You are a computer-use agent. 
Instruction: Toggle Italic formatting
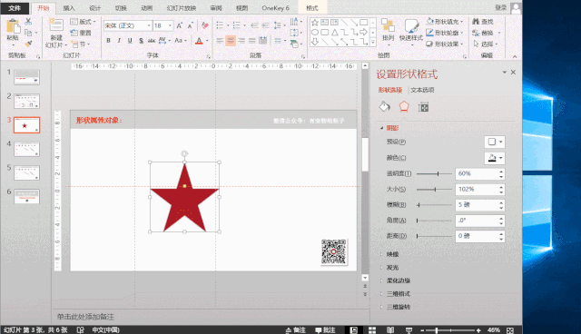coord(119,40)
